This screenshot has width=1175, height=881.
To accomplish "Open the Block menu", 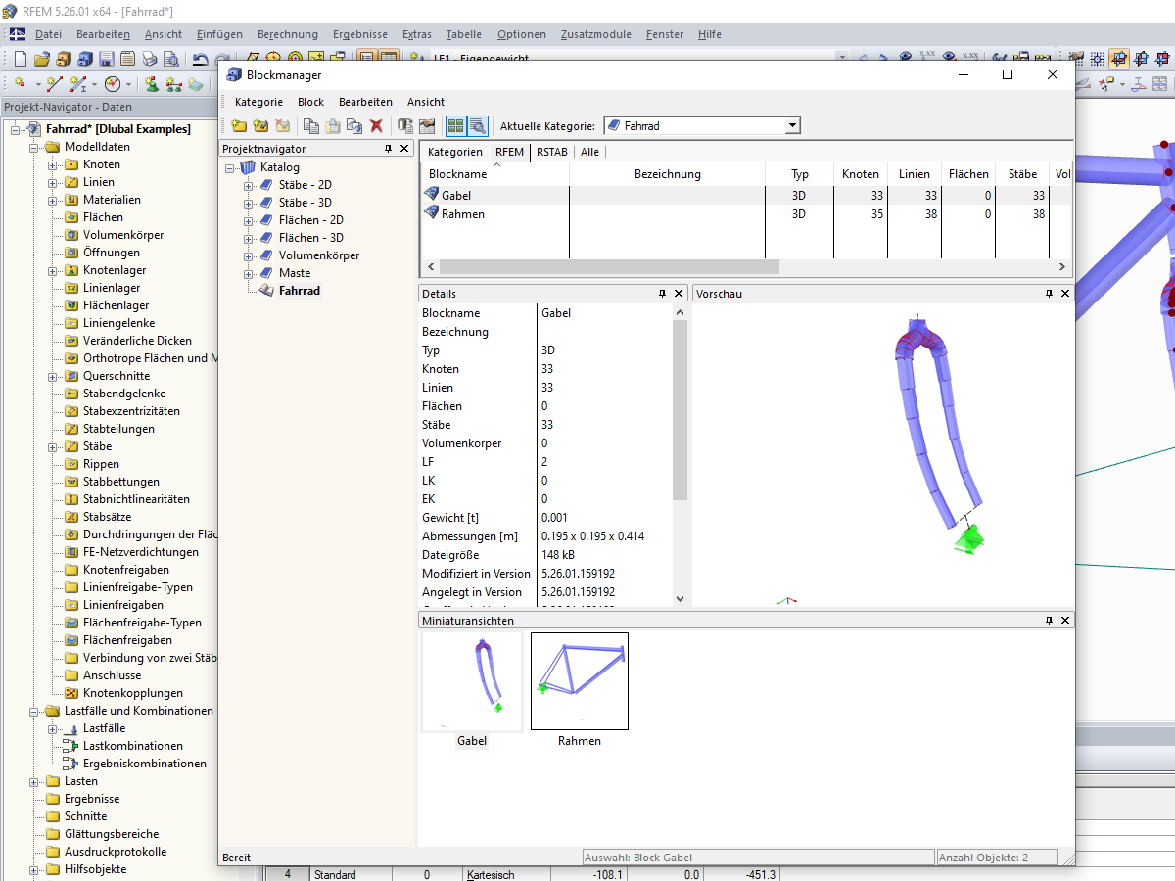I will 310,102.
